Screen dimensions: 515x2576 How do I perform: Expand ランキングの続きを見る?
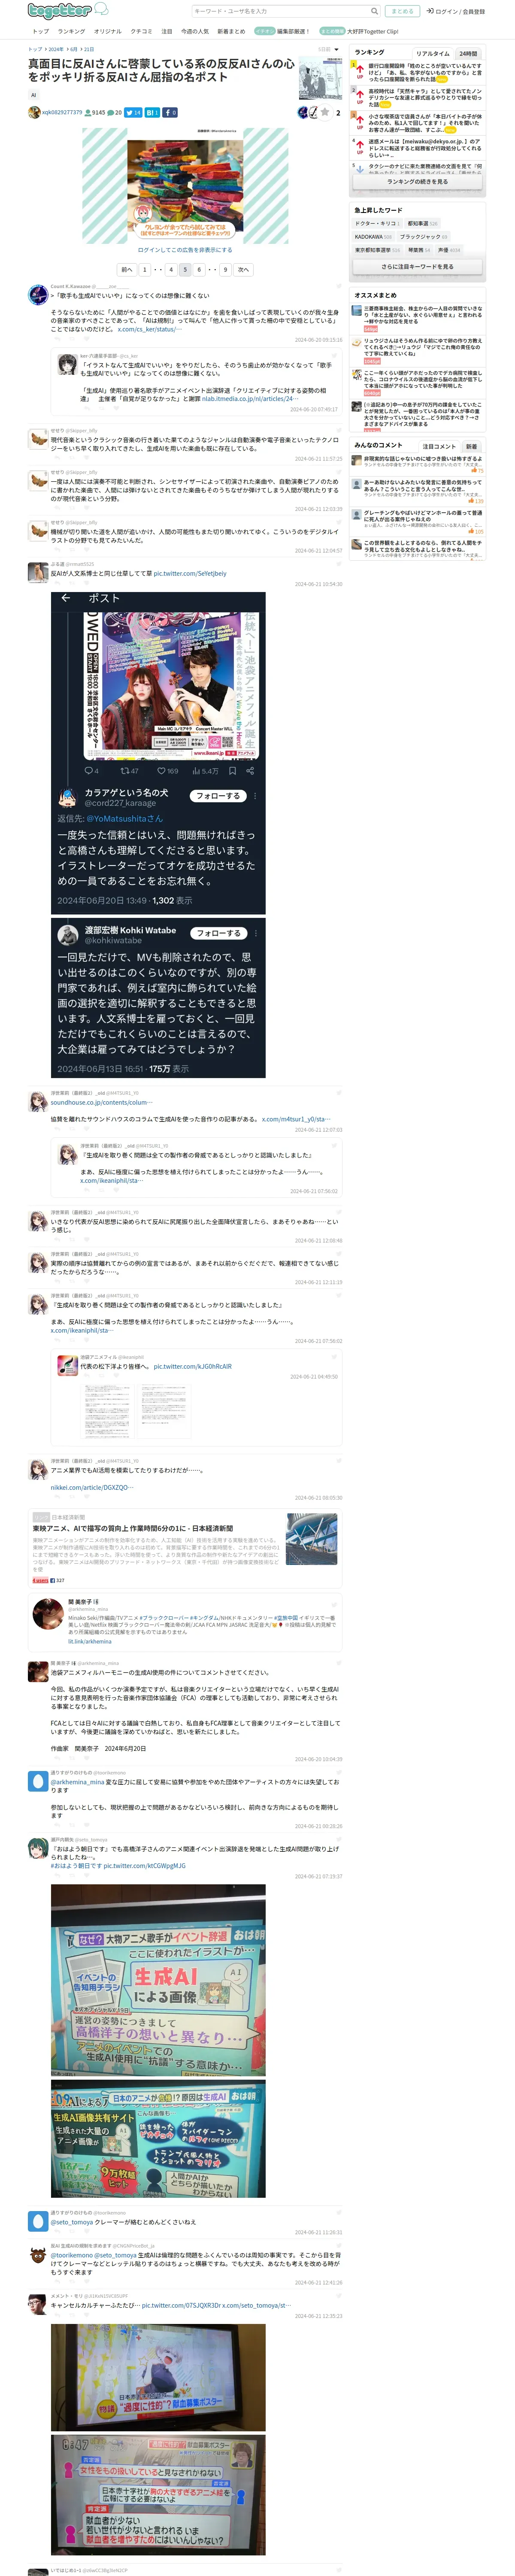click(417, 182)
